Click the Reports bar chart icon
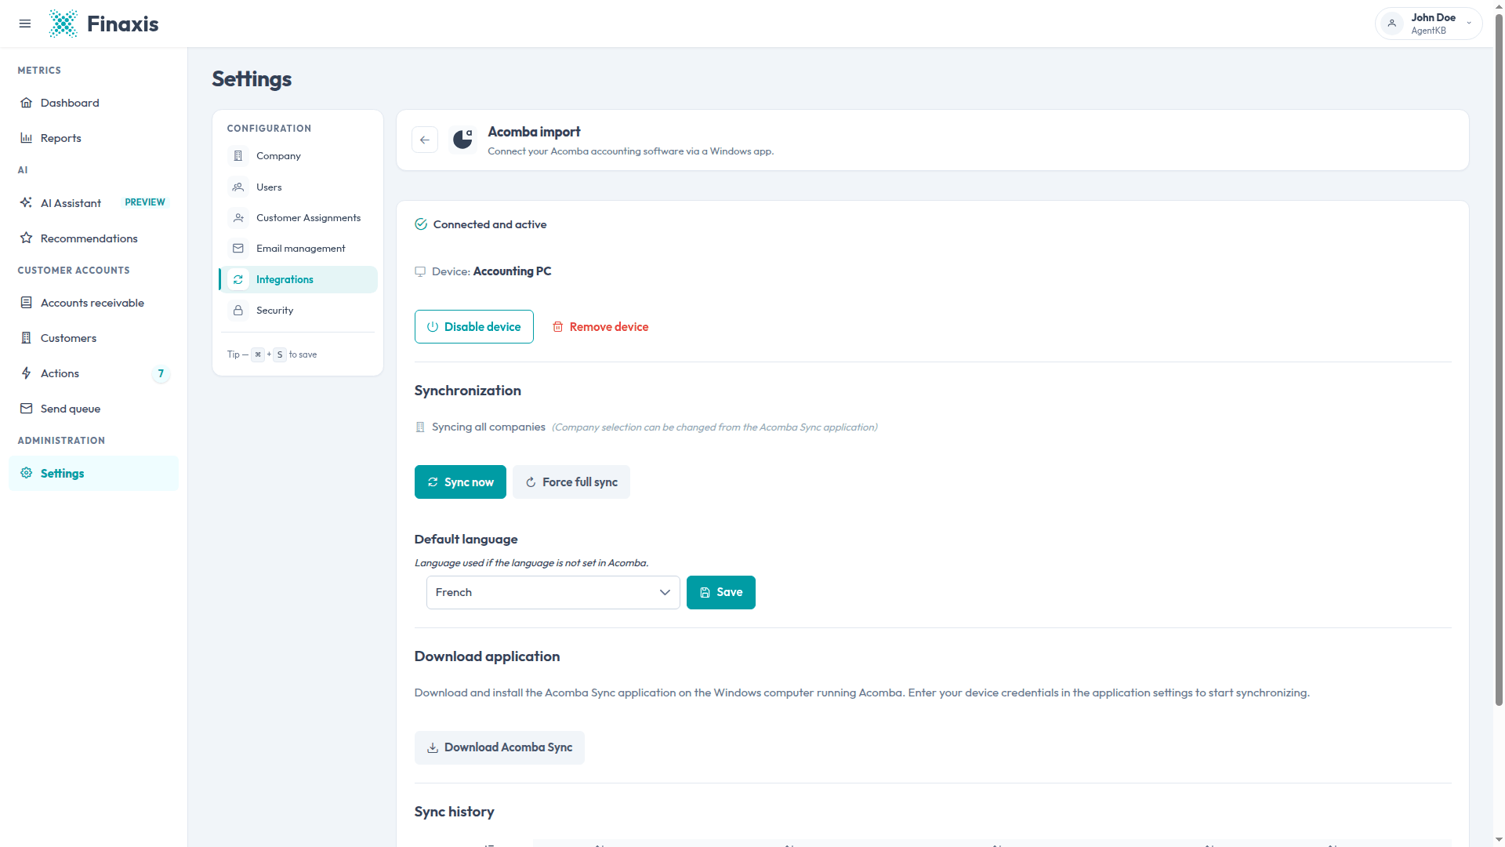The width and height of the screenshot is (1505, 847). (x=26, y=138)
